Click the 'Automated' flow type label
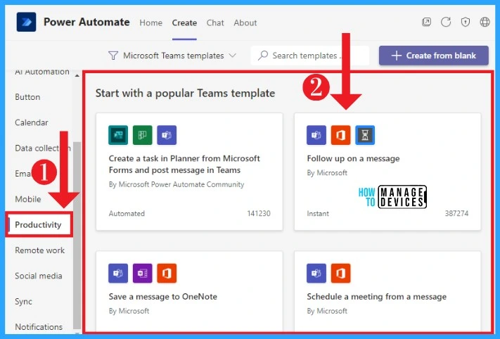 [127, 213]
